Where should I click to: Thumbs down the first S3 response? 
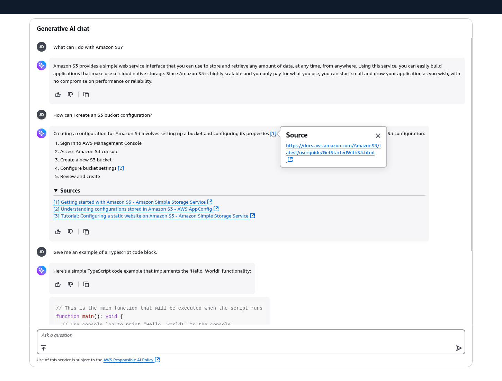pyautogui.click(x=70, y=94)
